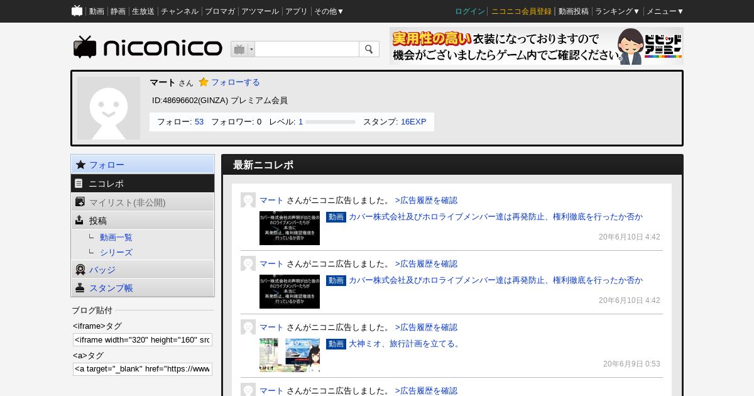Open the 動画 menu item in top bar

point(96,11)
